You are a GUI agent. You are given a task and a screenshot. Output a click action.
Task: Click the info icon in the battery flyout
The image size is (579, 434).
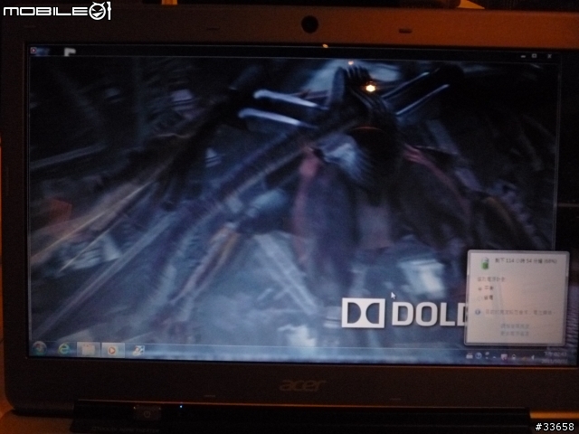pos(478,312)
